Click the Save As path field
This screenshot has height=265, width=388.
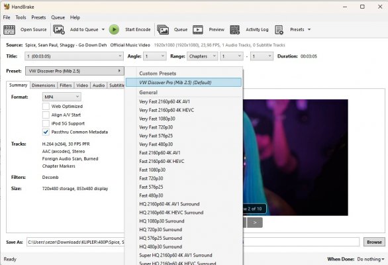(x=193, y=242)
